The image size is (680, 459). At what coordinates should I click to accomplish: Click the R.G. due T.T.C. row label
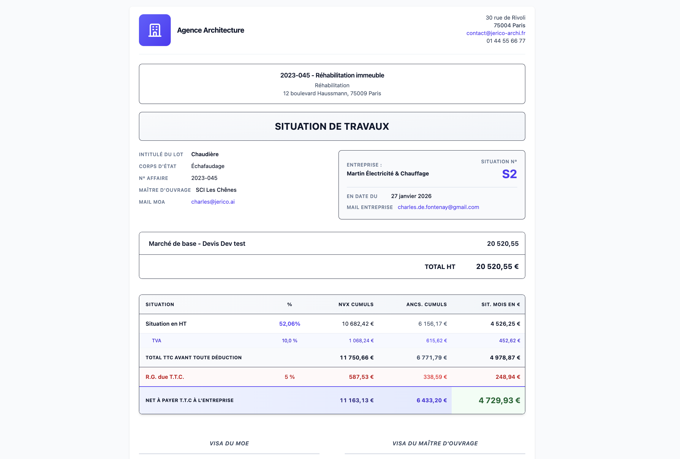[x=165, y=377]
